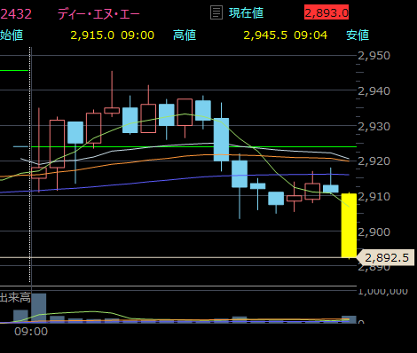Click the 2,930 axis price label
The image size is (417, 353).
click(374, 126)
